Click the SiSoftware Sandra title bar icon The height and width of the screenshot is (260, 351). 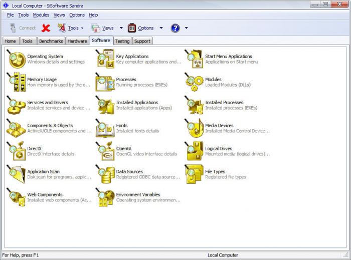pyautogui.click(x=6, y=6)
